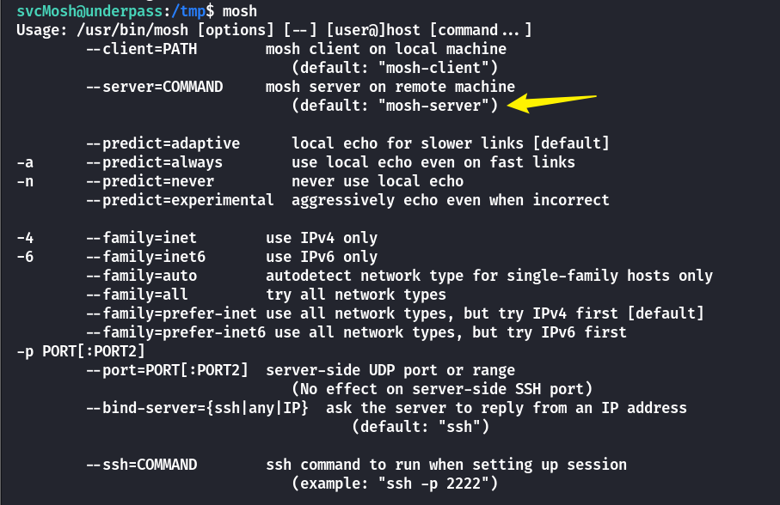Click the --ssh=COMMAND option text
Viewport: 780px width, 505px height.
tap(142, 465)
